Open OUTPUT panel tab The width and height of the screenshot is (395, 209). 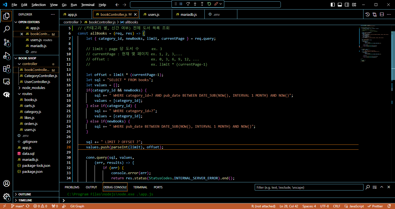click(91, 187)
